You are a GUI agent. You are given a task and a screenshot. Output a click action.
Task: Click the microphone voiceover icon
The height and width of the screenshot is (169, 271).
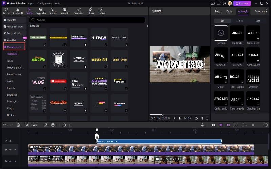[202, 125]
